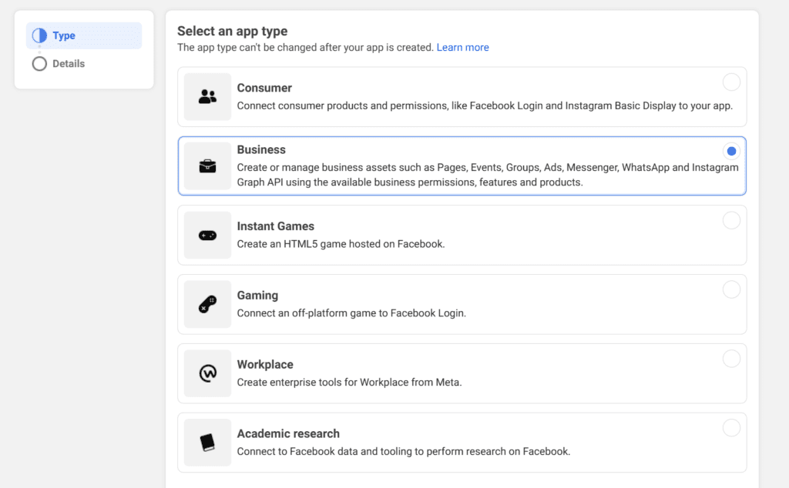Select the Consumer radio button

click(731, 82)
